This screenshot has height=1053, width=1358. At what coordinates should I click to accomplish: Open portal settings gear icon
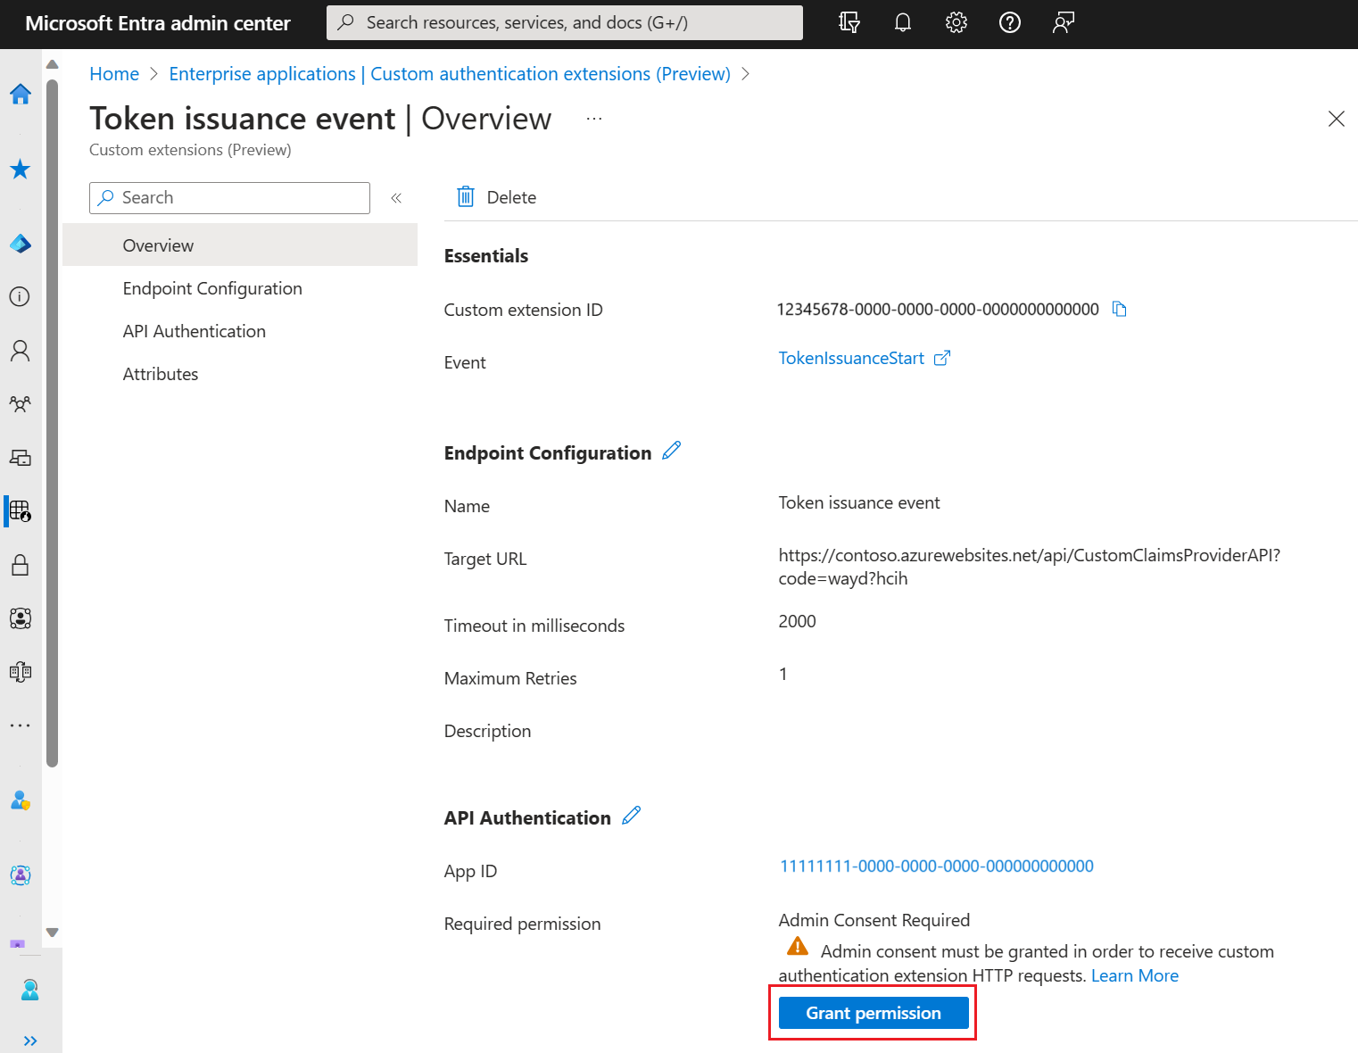[x=956, y=22]
